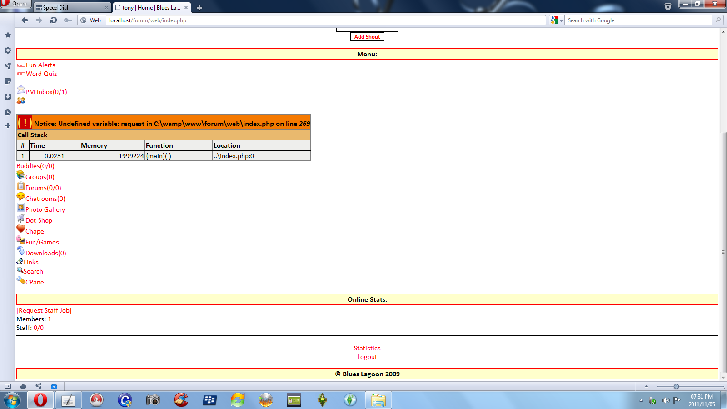Click the Reload page button
Image resolution: width=727 pixels, height=409 pixels.
tap(54, 20)
